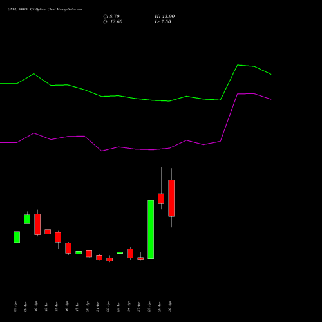The width and height of the screenshot is (322, 322).
Task: Click the 30 Apr date label
Action: (x=170, y=307)
